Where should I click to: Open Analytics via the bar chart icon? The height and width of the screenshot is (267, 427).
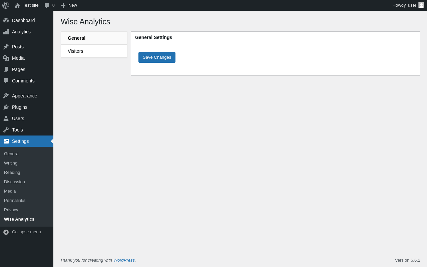click(6, 32)
